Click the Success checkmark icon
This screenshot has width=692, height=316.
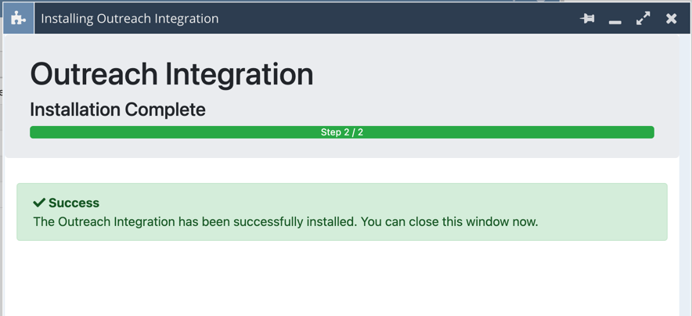click(39, 203)
